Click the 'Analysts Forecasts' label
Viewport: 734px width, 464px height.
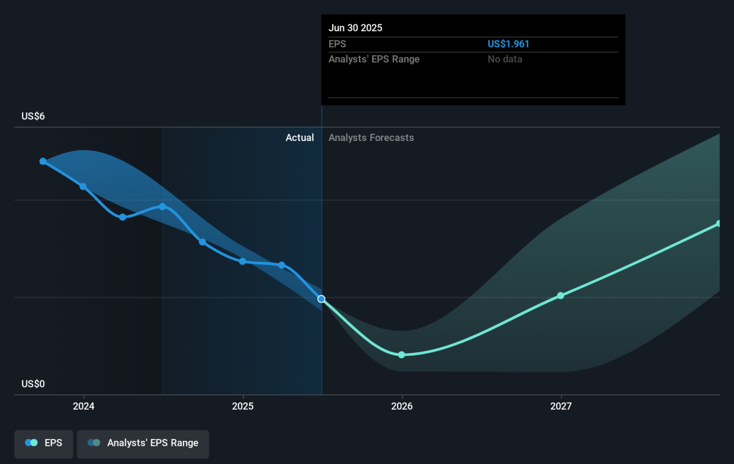click(x=371, y=138)
